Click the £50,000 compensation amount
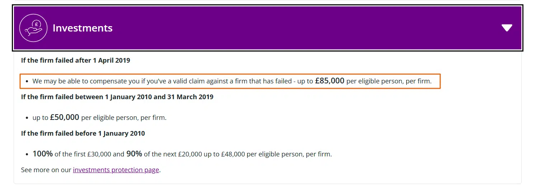Image resolution: width=536 pixels, height=189 pixels. (x=65, y=117)
